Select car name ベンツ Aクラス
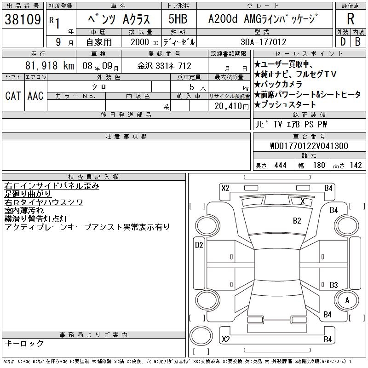 tap(119, 19)
